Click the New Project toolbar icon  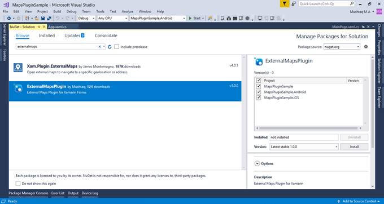(27, 19)
